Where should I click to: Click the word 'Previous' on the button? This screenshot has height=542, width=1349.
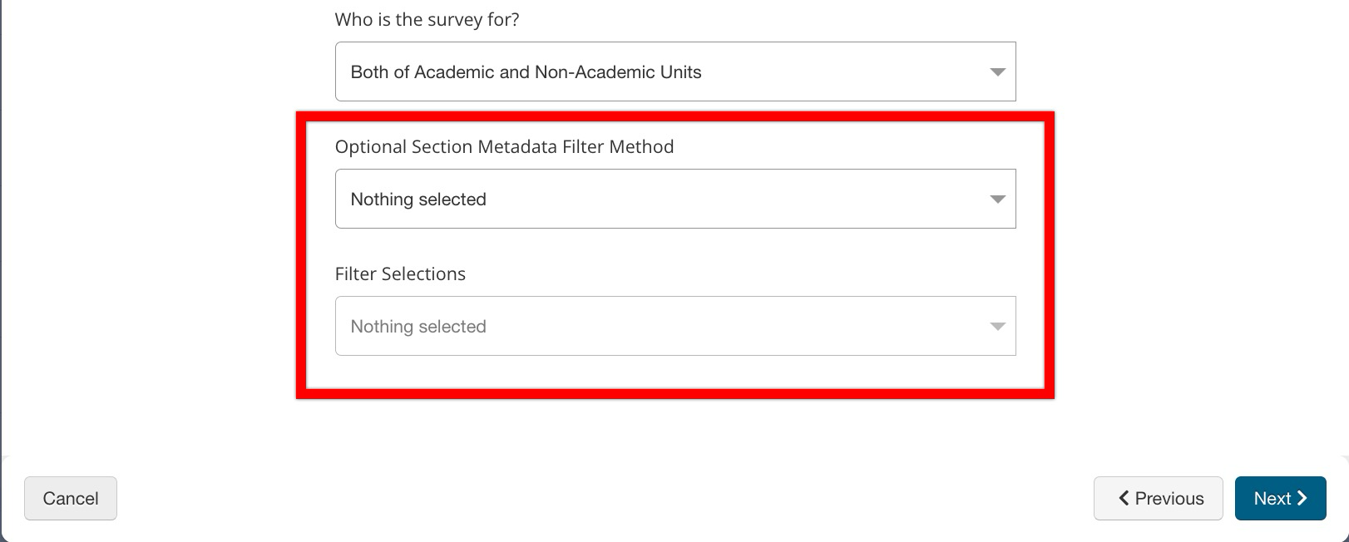[1169, 498]
